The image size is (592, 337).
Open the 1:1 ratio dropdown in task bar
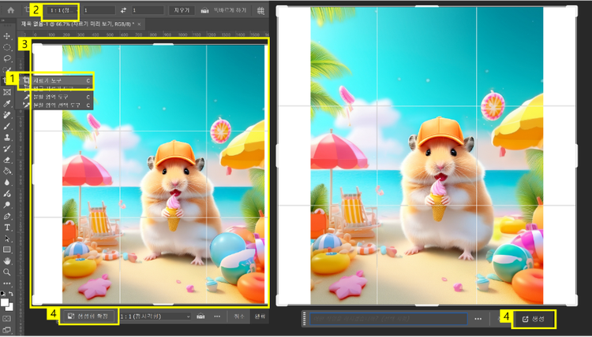(155, 317)
